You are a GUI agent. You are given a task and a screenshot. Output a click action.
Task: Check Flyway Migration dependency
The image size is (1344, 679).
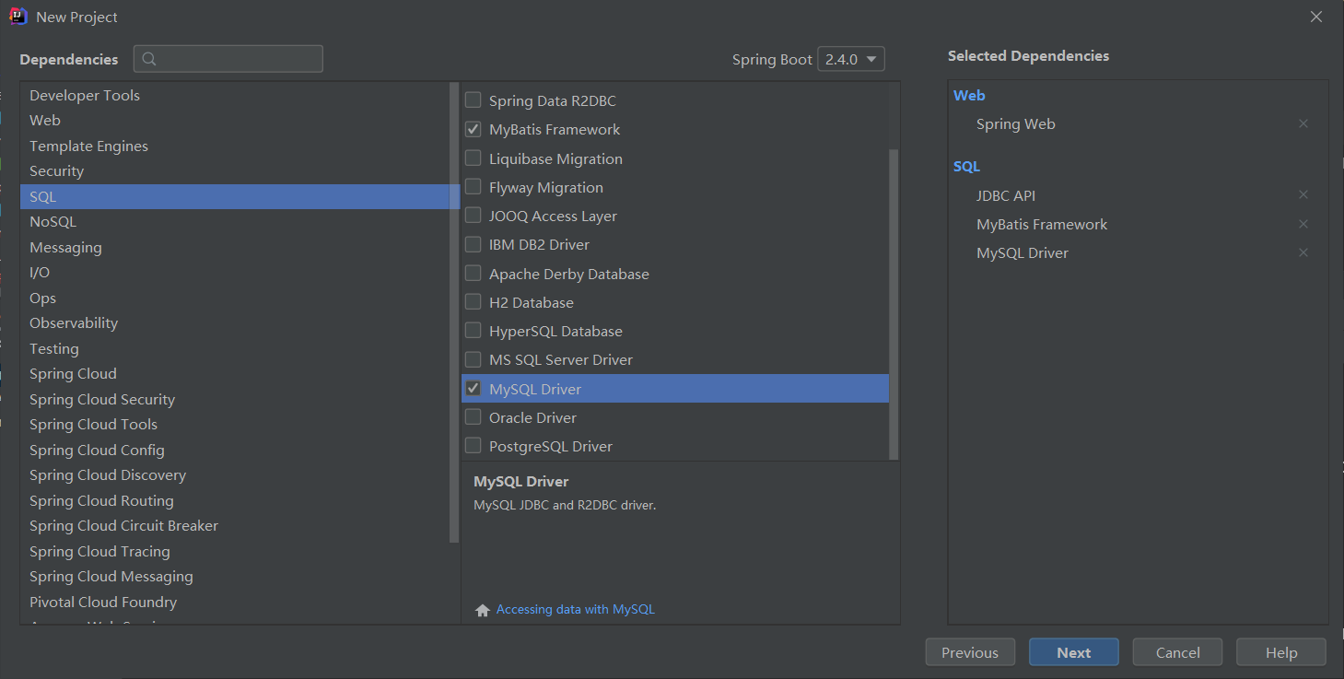pos(473,187)
